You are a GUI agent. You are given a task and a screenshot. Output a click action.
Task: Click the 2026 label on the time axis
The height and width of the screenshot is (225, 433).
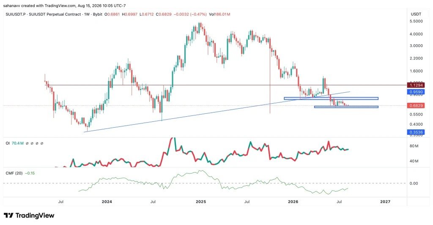(x=293, y=202)
